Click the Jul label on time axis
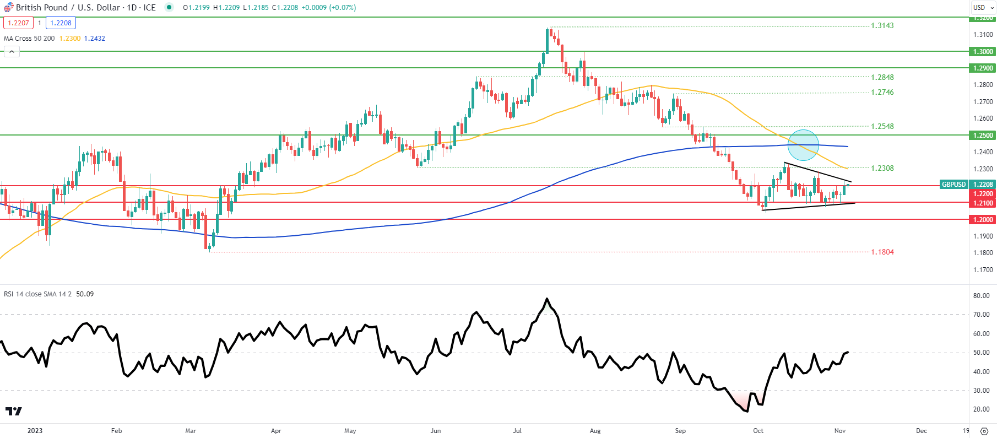997x438 pixels. pyautogui.click(x=517, y=430)
